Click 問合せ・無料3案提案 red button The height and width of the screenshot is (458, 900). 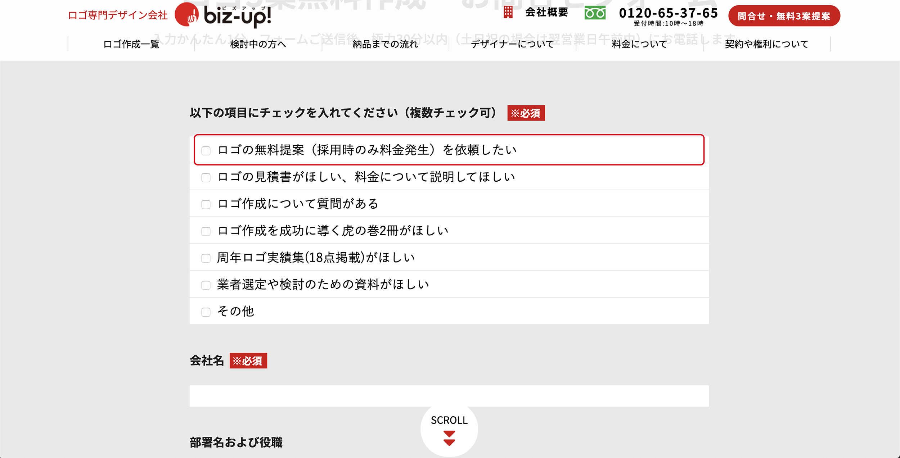pos(784,16)
